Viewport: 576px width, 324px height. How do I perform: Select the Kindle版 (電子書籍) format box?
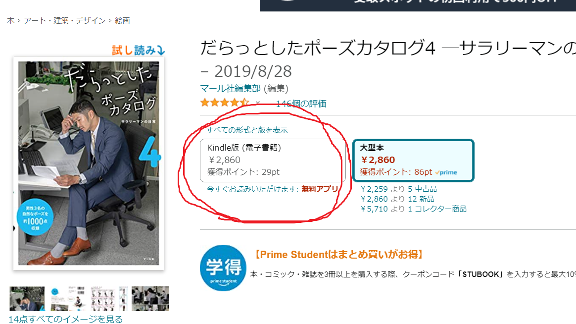[273, 161]
